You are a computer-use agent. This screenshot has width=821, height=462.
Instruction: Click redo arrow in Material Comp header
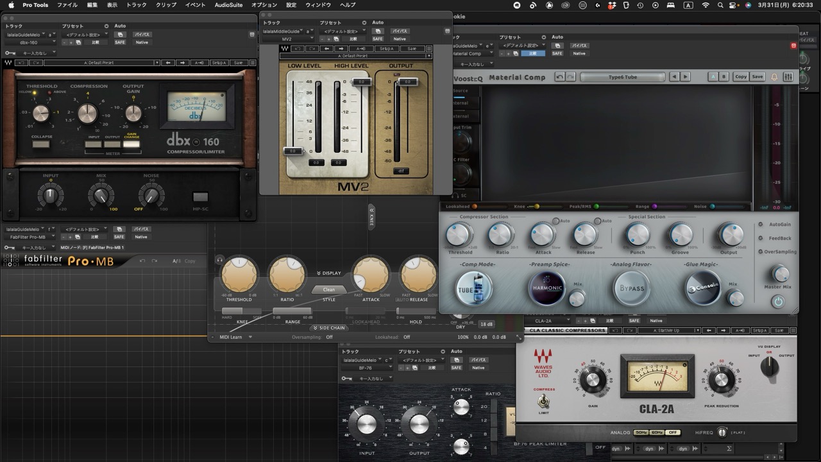[x=571, y=77]
